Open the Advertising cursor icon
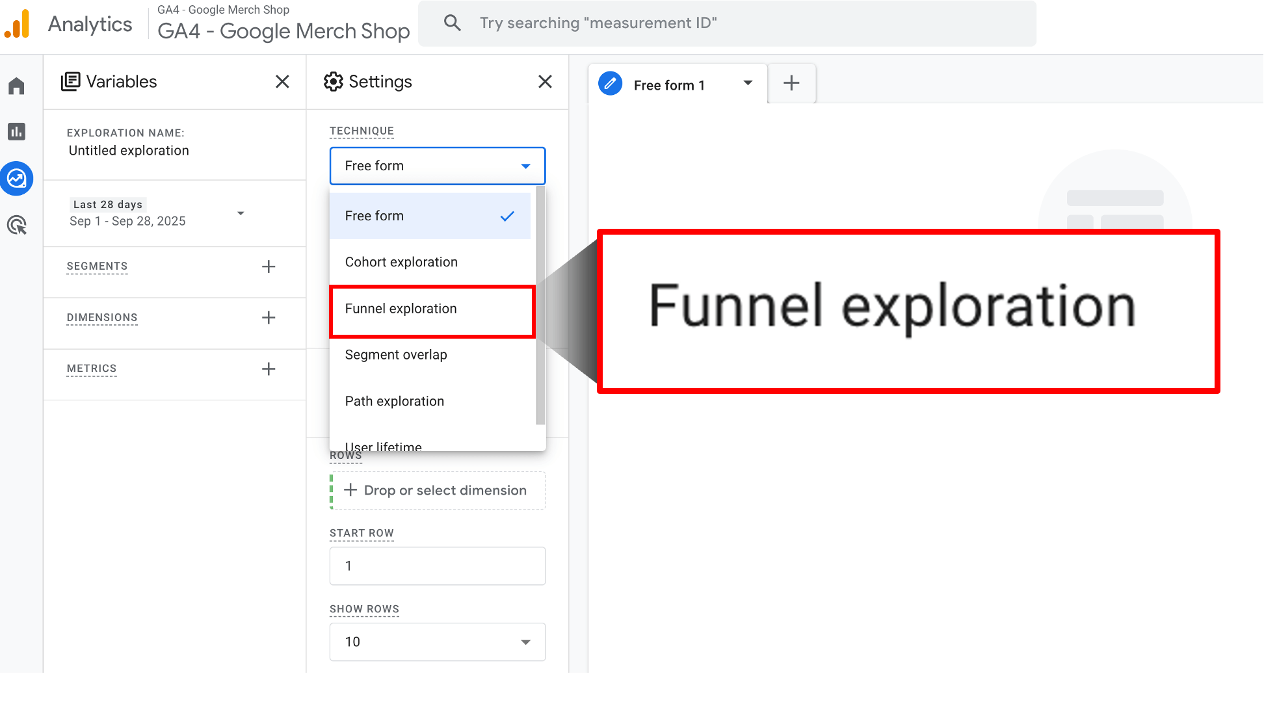1264x702 pixels. 17,226
